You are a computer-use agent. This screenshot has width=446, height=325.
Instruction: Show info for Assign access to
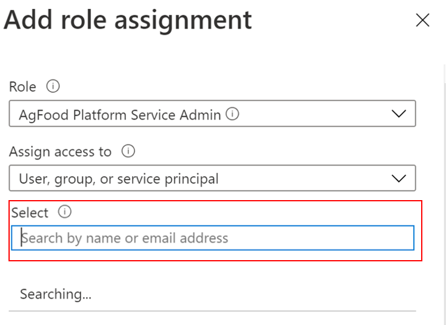coord(128,151)
